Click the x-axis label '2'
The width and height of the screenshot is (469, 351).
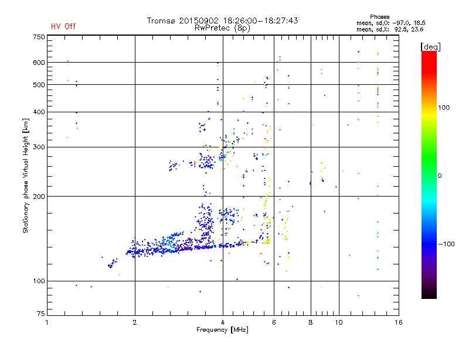click(x=135, y=322)
